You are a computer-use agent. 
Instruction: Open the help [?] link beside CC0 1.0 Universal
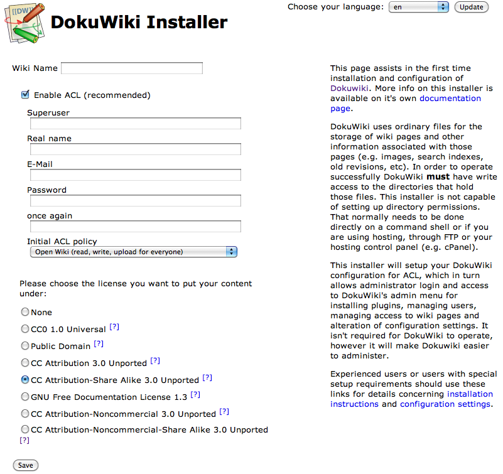coord(114,327)
